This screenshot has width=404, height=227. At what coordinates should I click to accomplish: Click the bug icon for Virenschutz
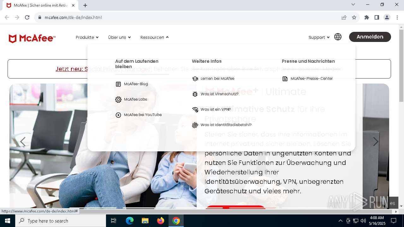(x=195, y=94)
